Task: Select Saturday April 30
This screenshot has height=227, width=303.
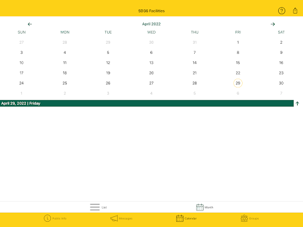Action: 281,83
